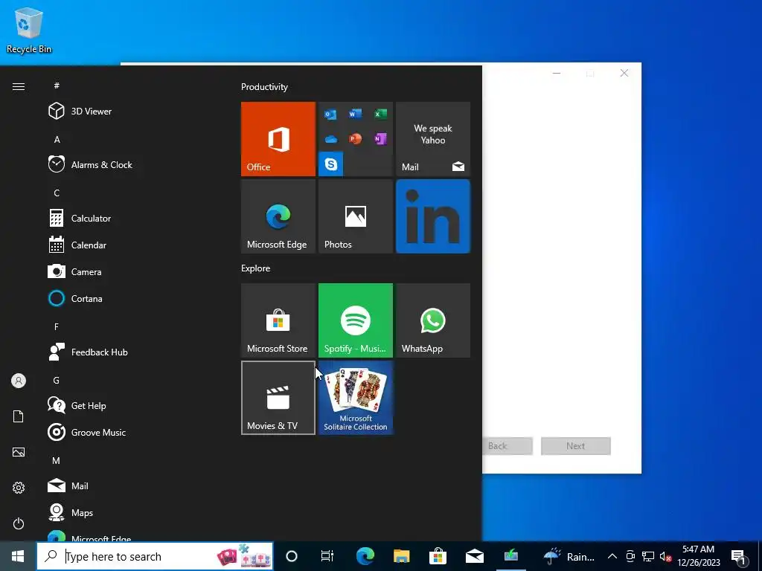This screenshot has height=571, width=762.
Task: Open Task View on the taskbar
Action: click(327, 556)
